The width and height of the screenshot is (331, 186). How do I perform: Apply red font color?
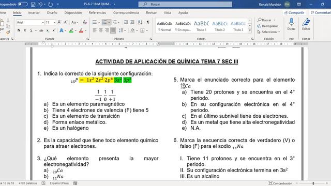[x=81, y=30]
